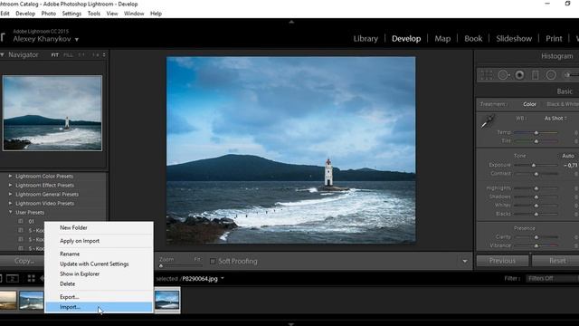579x326 pixels.
Task: Click Auto tone button
Action: (568, 156)
